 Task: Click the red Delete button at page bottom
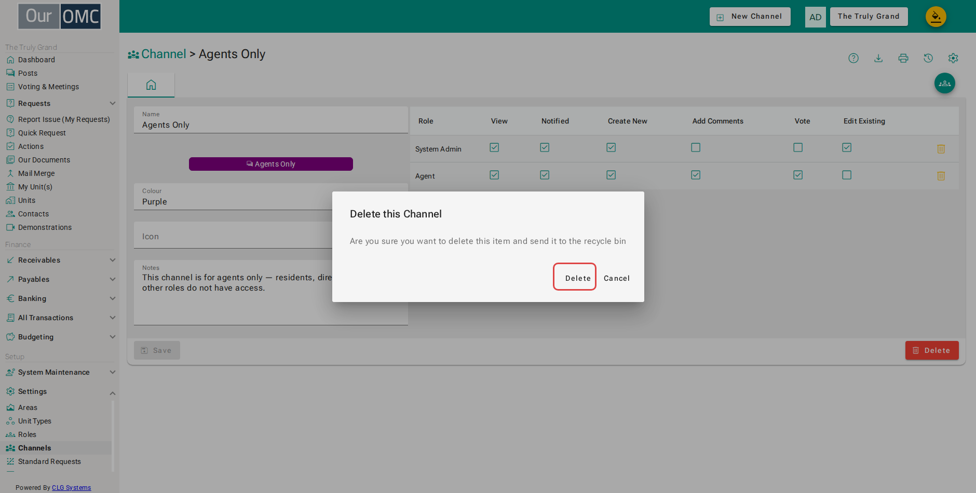tap(932, 350)
